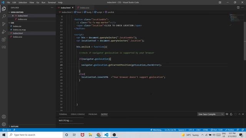Close the index.html editor tab
The height and width of the screenshot is (138, 246).
[73, 8]
